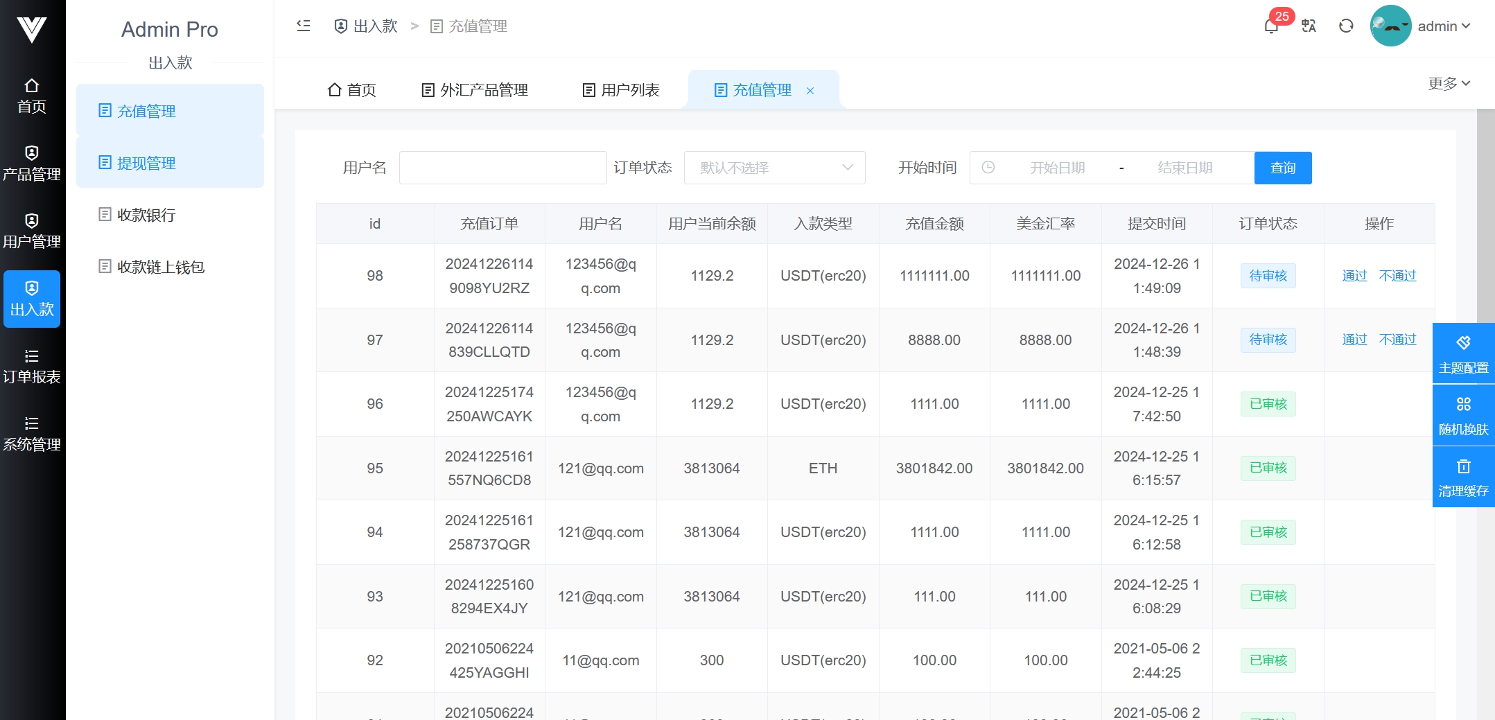Click the 提交时间 column header

click(x=1157, y=224)
